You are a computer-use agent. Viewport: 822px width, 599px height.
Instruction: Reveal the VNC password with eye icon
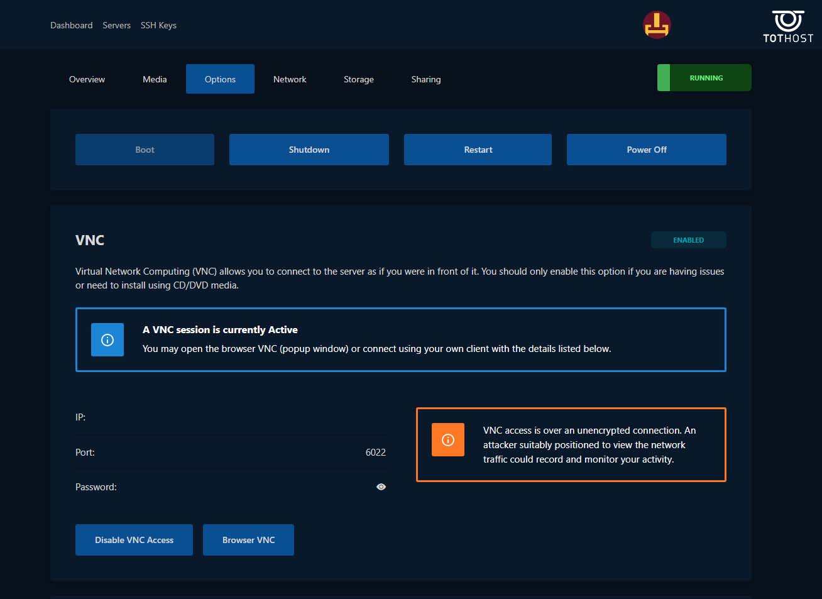(x=381, y=487)
